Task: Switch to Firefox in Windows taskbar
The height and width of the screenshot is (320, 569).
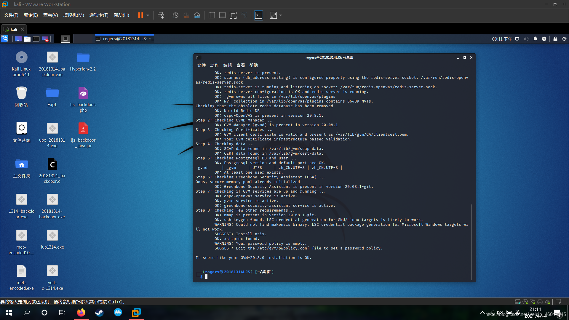Action: pos(81,313)
